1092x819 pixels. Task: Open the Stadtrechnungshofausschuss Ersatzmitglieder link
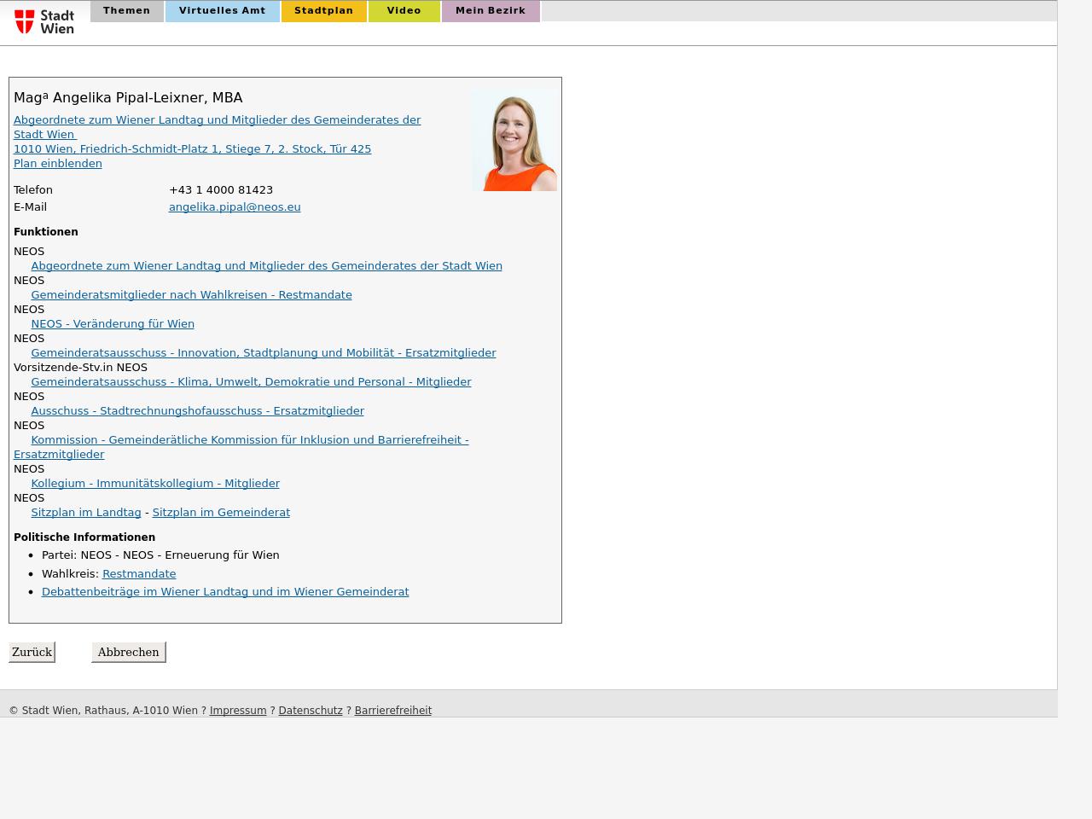(197, 411)
